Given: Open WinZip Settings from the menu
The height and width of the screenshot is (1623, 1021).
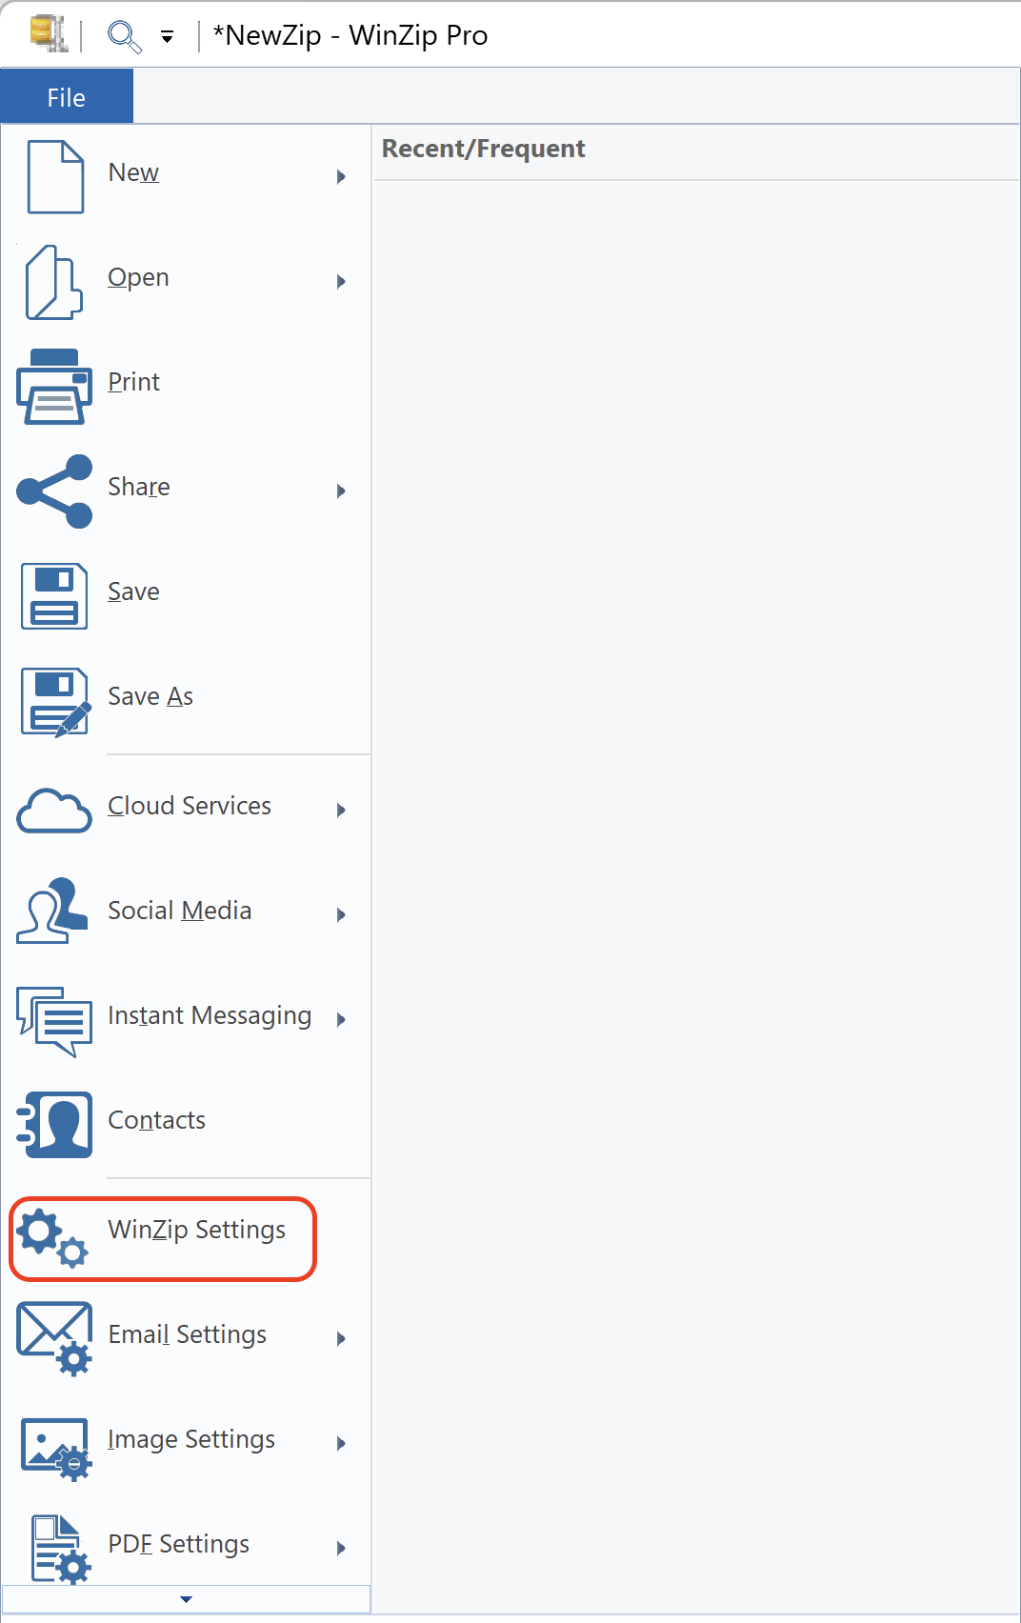Looking at the screenshot, I should coord(196,1230).
